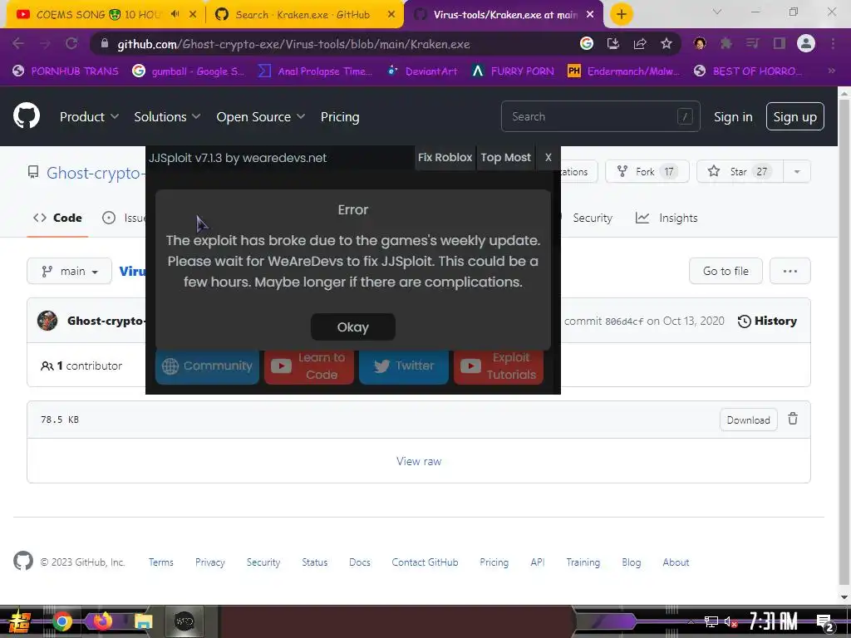Open the commit History link
Viewport: 851px width, 638px height.
pos(767,321)
